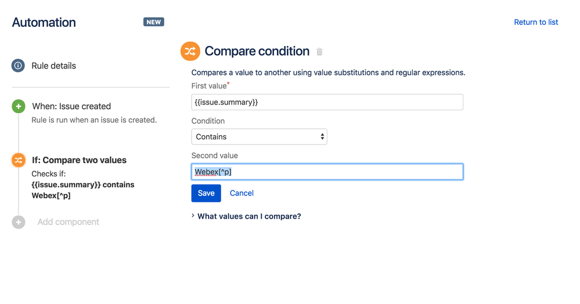The width and height of the screenshot is (580, 304).
Task: Click the Add component label
Action: point(68,222)
